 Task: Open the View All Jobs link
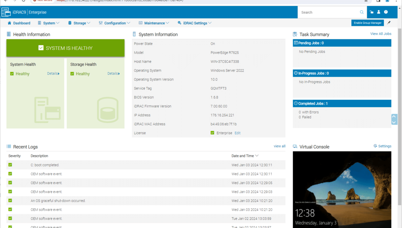click(381, 34)
